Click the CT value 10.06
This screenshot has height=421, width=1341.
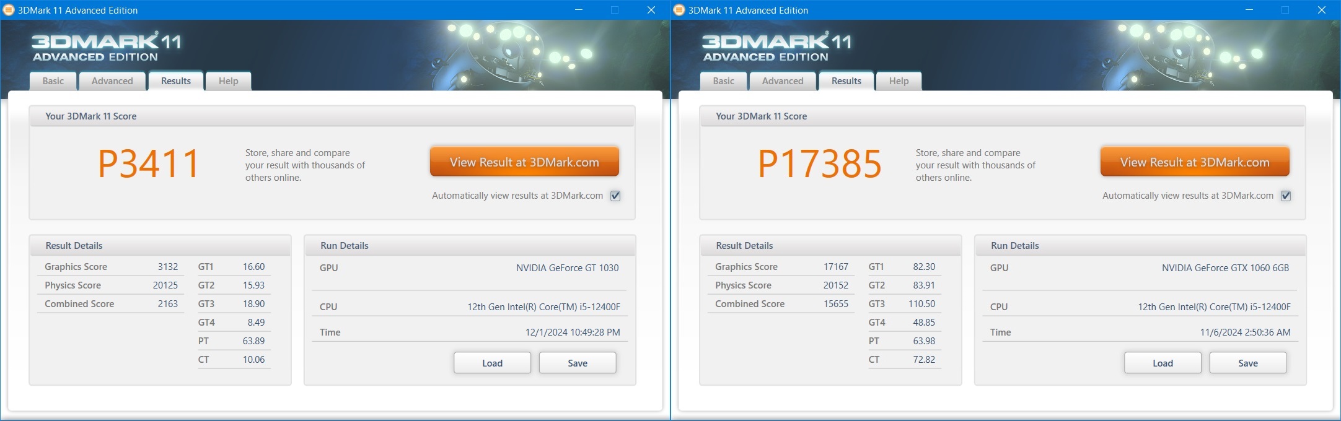253,360
